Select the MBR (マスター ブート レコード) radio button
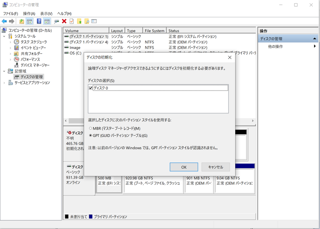The width and height of the screenshot is (320, 229). click(x=90, y=128)
